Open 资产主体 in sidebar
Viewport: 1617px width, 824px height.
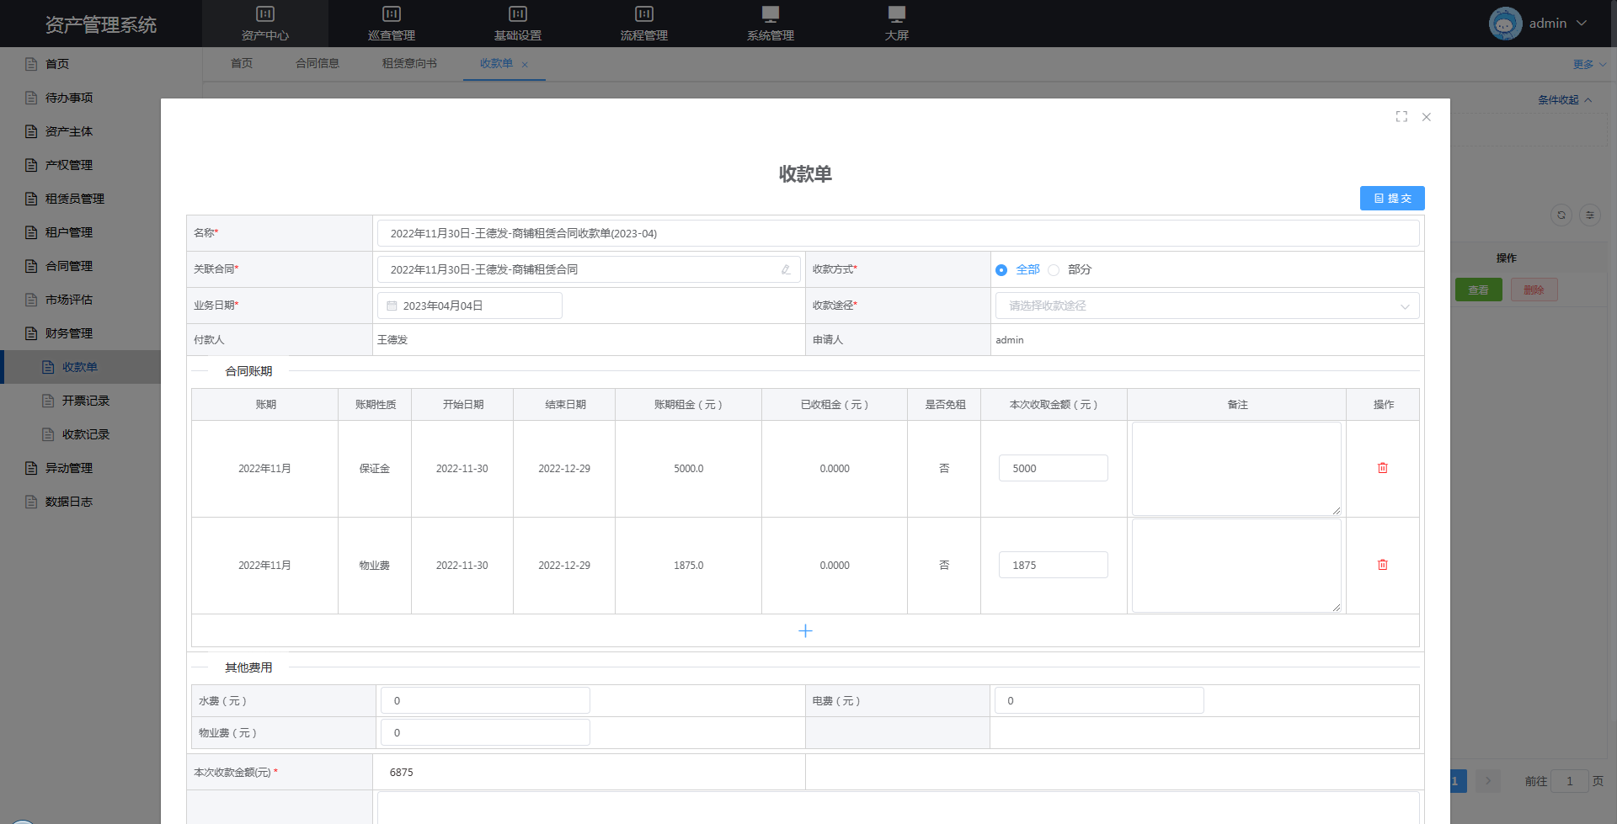(69, 131)
